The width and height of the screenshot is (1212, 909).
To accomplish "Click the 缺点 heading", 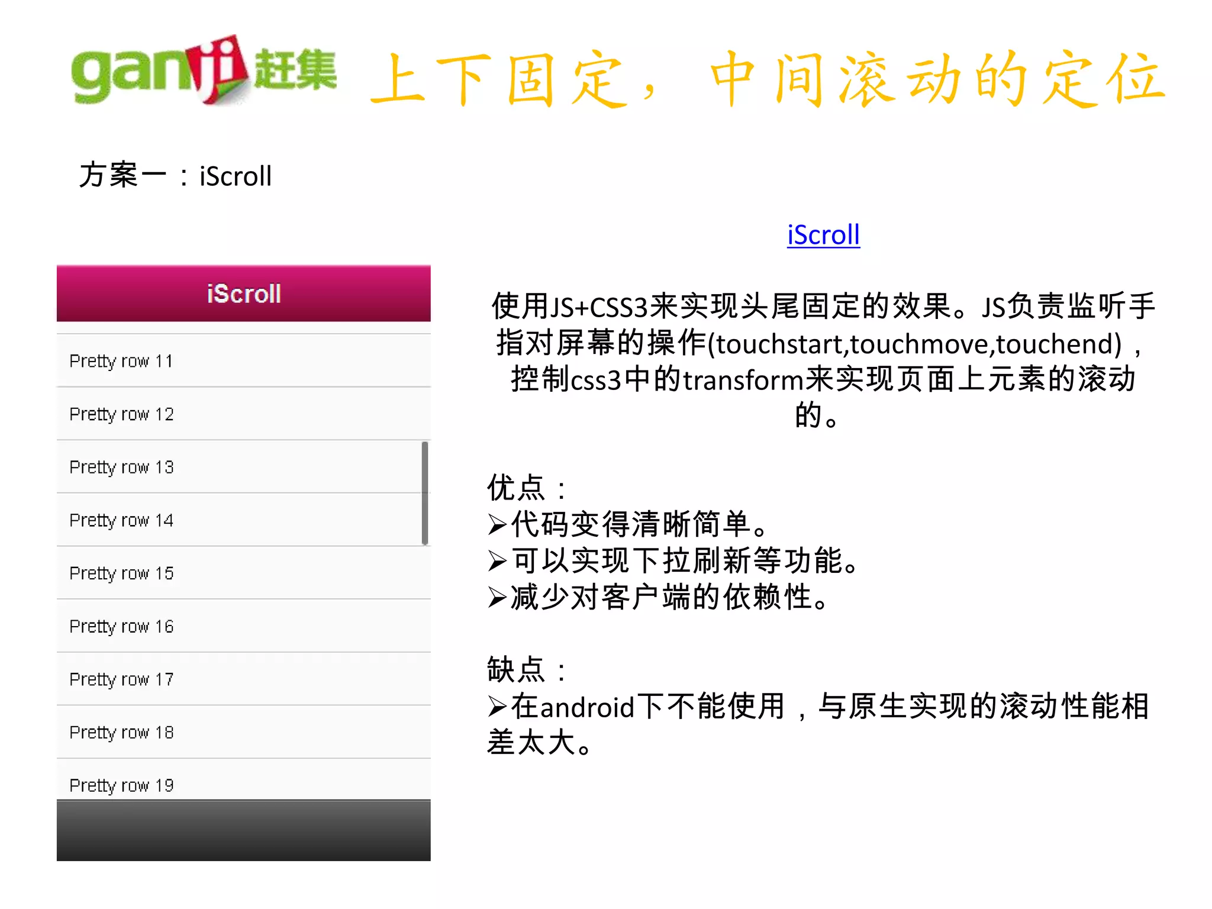I will [x=527, y=670].
